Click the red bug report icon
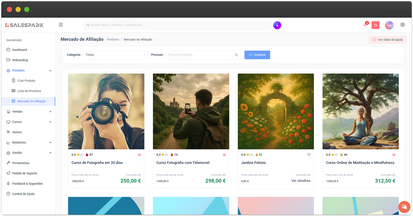This screenshot has height=216, width=413. click(x=375, y=25)
